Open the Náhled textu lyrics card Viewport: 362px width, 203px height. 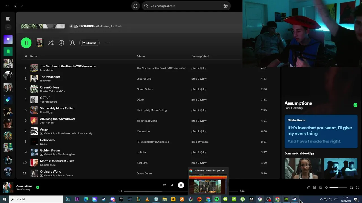coord(321,131)
